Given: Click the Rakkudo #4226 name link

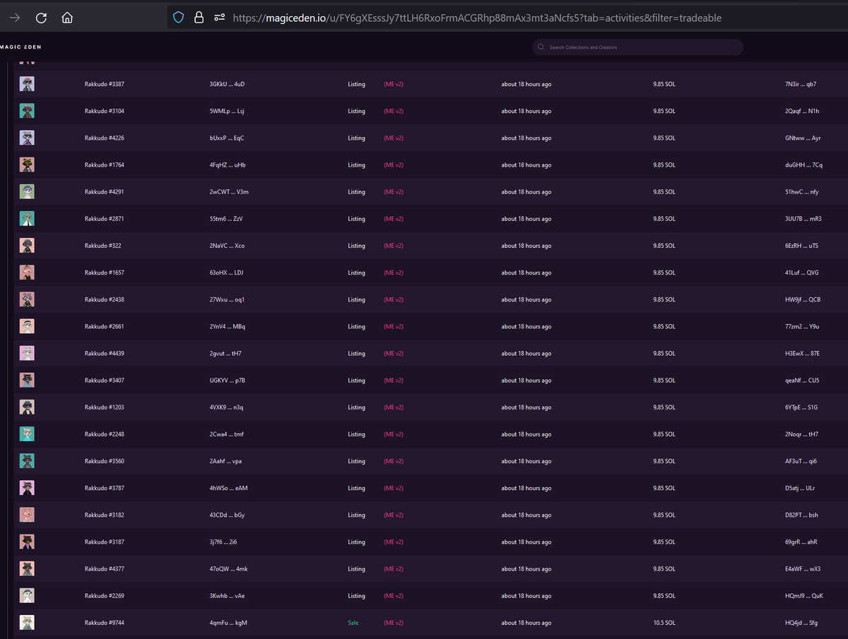Looking at the screenshot, I should tap(105, 138).
